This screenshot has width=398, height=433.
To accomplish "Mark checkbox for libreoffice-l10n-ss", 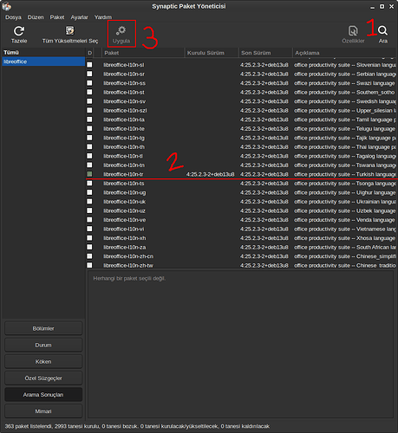I will 89,83.
